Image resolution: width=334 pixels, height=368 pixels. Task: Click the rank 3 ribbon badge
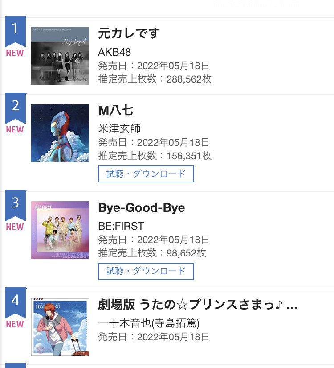coord(15,204)
